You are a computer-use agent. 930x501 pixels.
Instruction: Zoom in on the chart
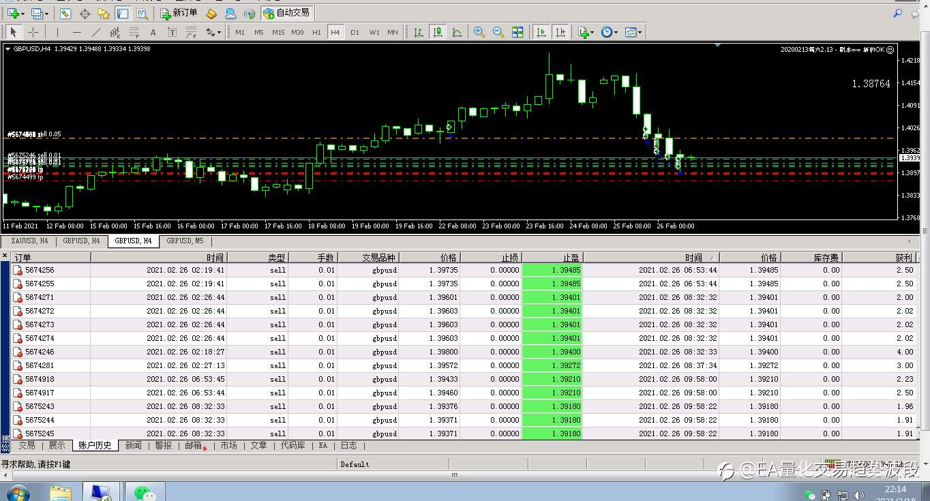click(479, 32)
